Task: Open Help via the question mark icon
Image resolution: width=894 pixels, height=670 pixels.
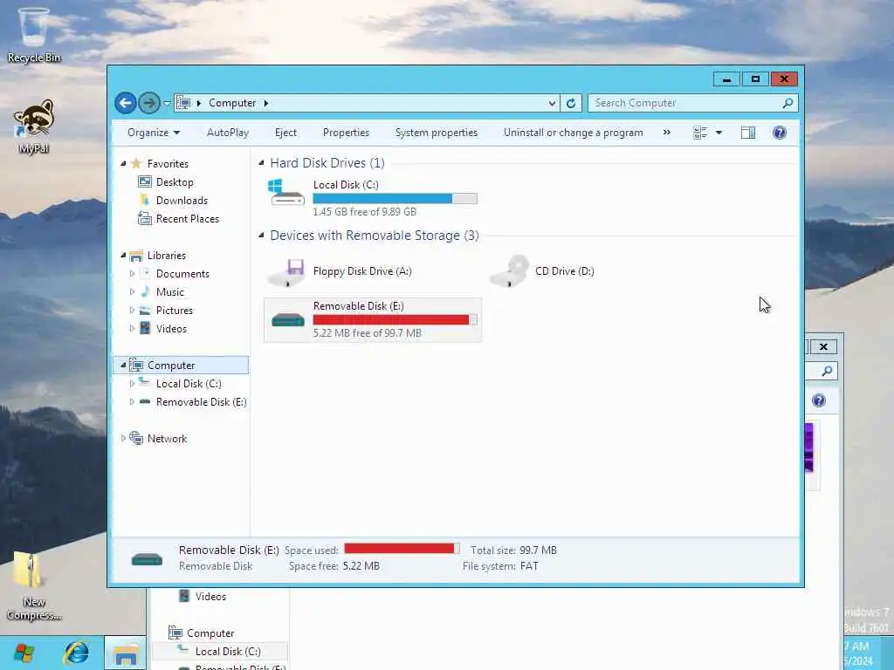Action: 780,133
